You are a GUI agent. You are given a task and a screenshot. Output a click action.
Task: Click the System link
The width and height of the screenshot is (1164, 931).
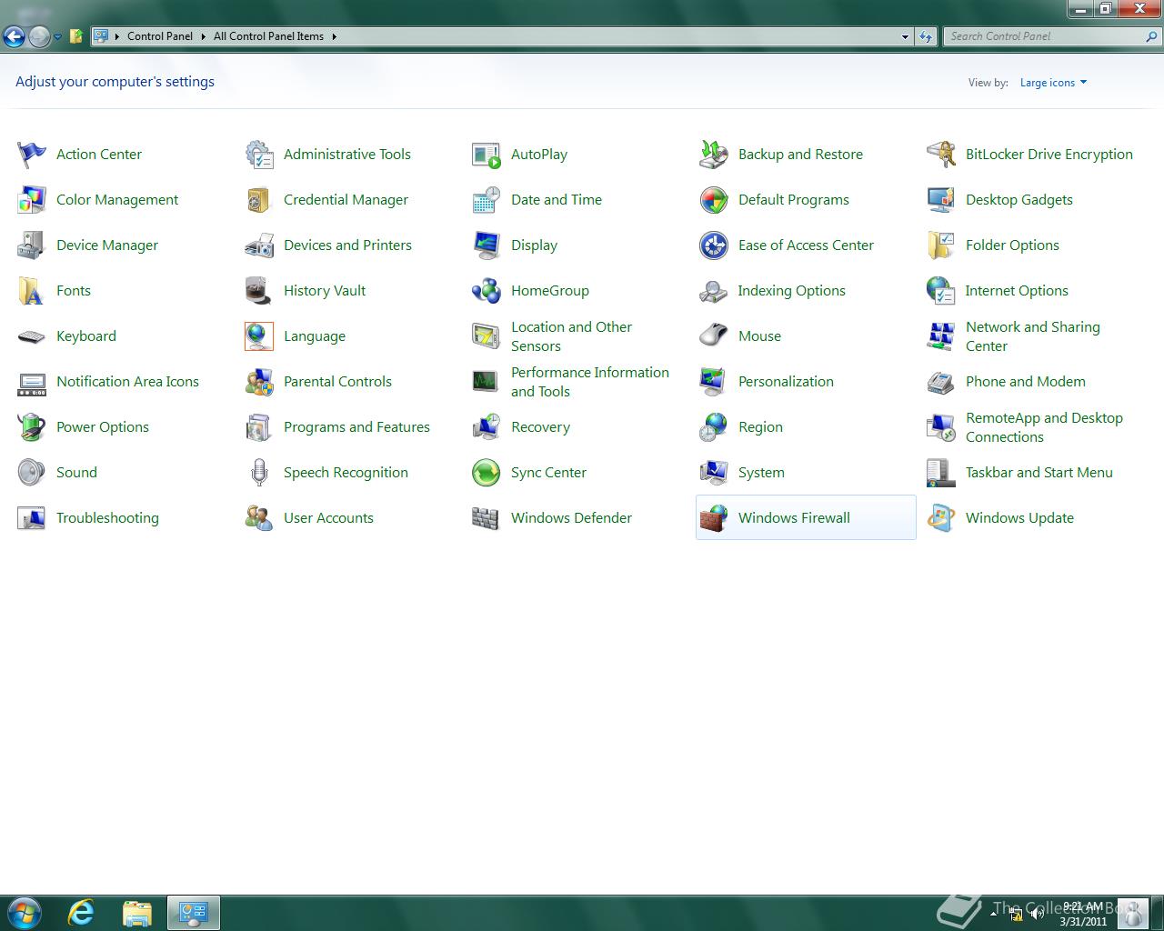pos(761,473)
